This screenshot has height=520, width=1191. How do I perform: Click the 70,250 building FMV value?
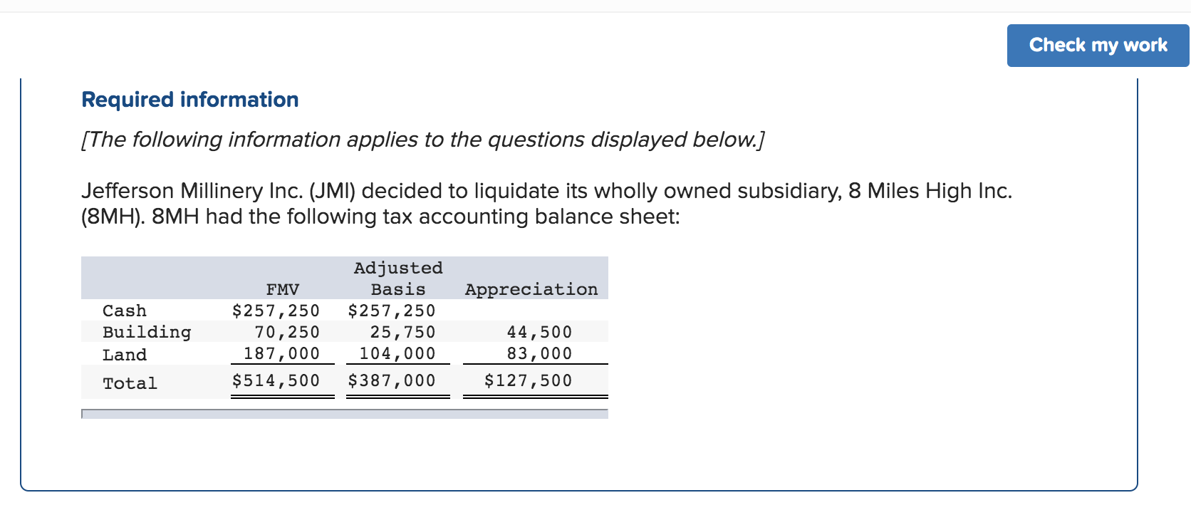(289, 331)
